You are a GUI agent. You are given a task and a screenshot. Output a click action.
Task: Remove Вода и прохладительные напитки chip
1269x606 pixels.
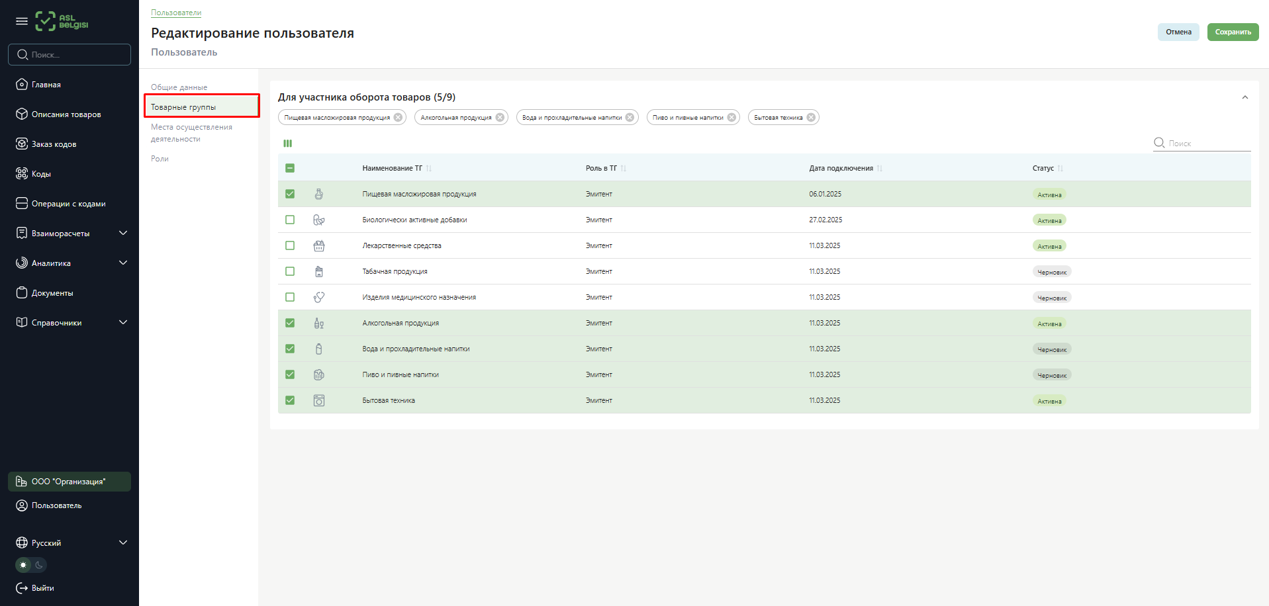click(630, 117)
